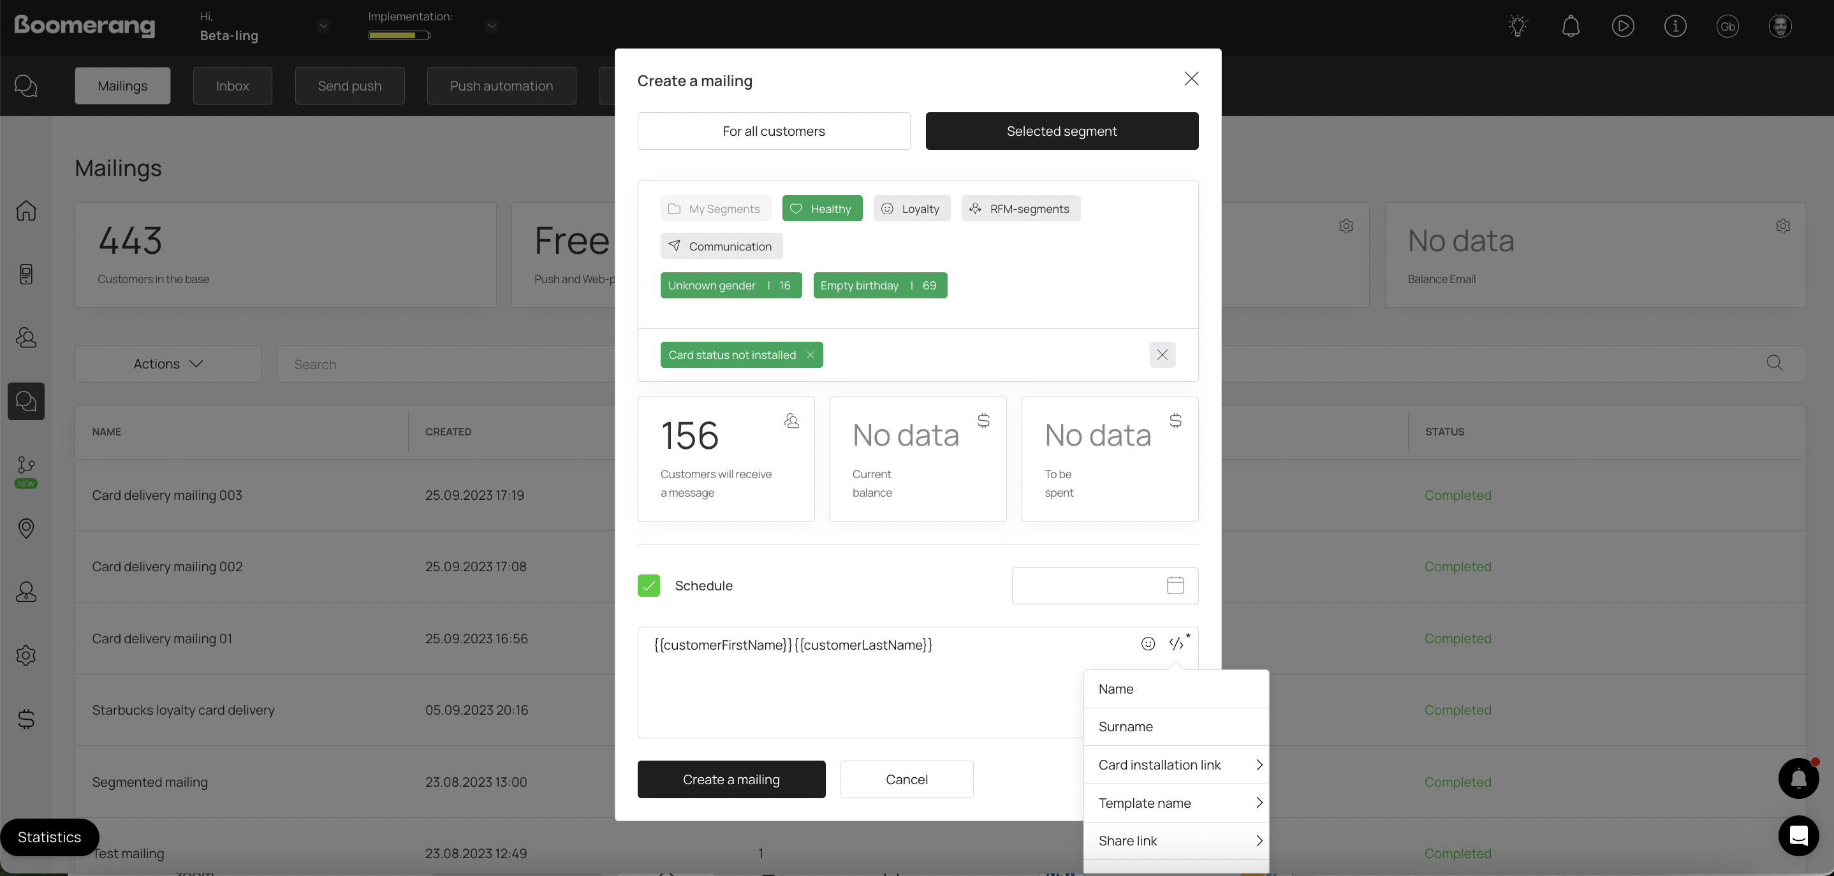Open the info icon in header
Image resolution: width=1834 pixels, height=876 pixels.
tap(1675, 26)
